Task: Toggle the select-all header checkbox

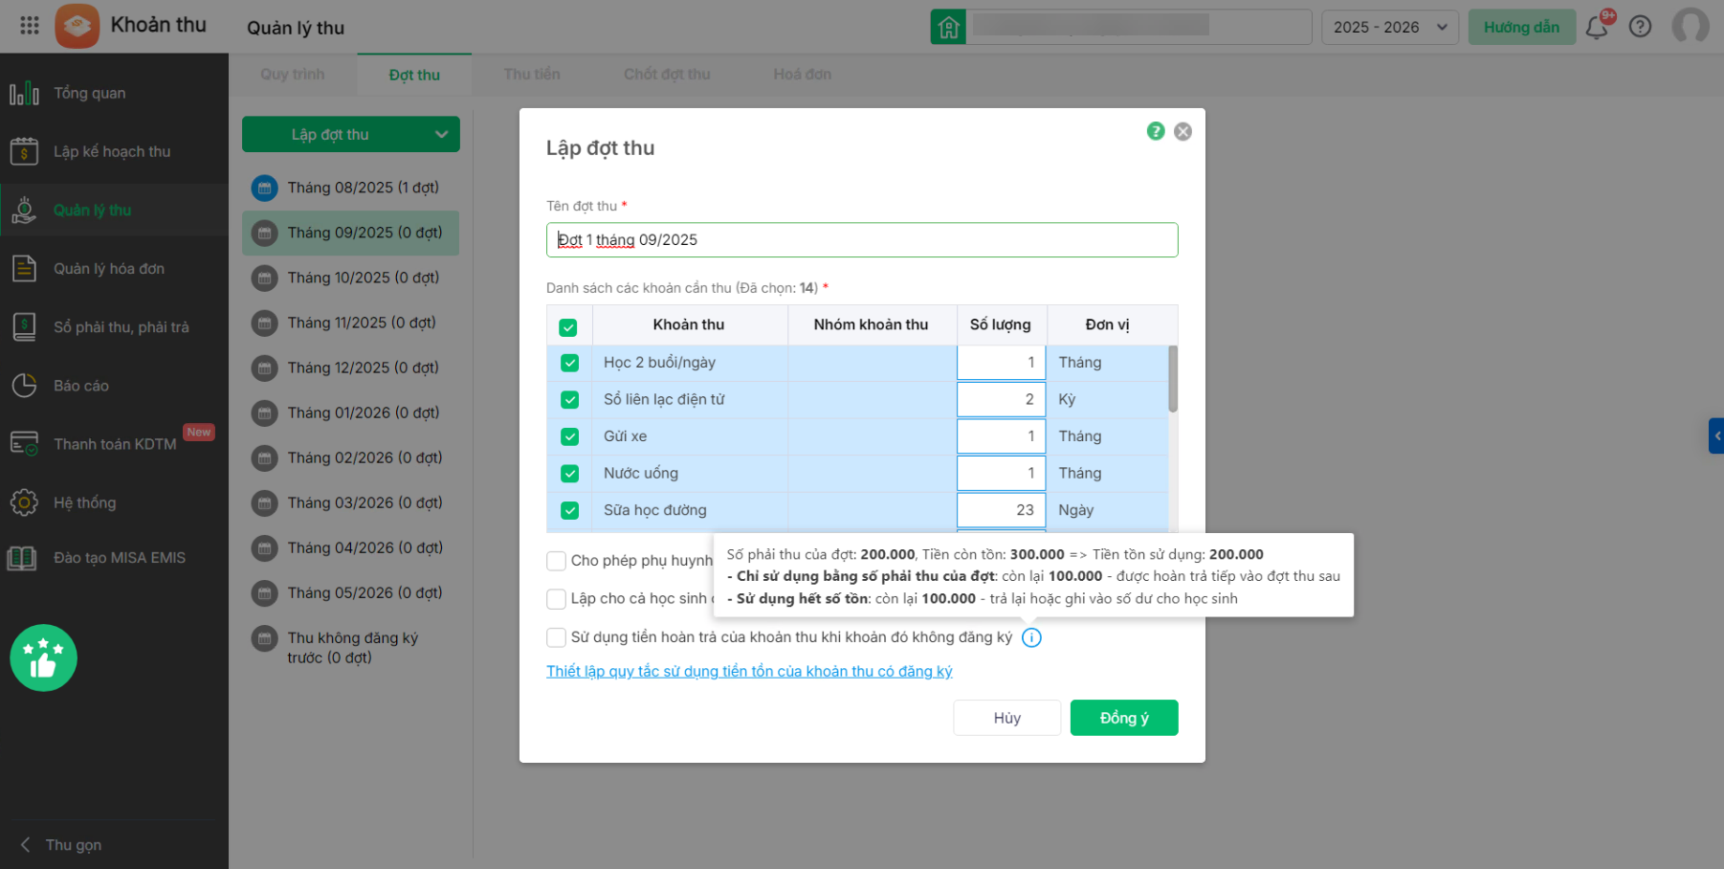Action: pyautogui.click(x=568, y=327)
